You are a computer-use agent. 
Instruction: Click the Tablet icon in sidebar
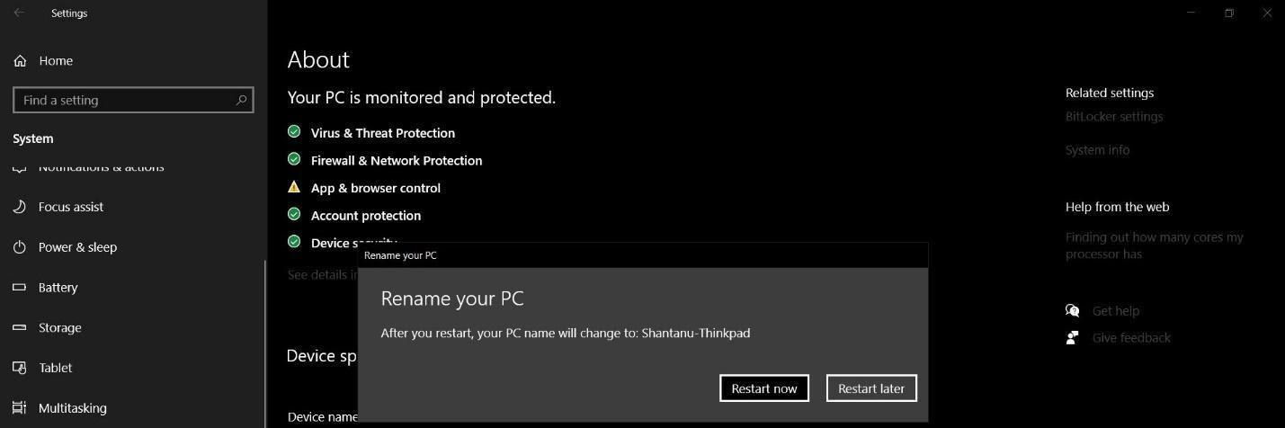point(20,368)
